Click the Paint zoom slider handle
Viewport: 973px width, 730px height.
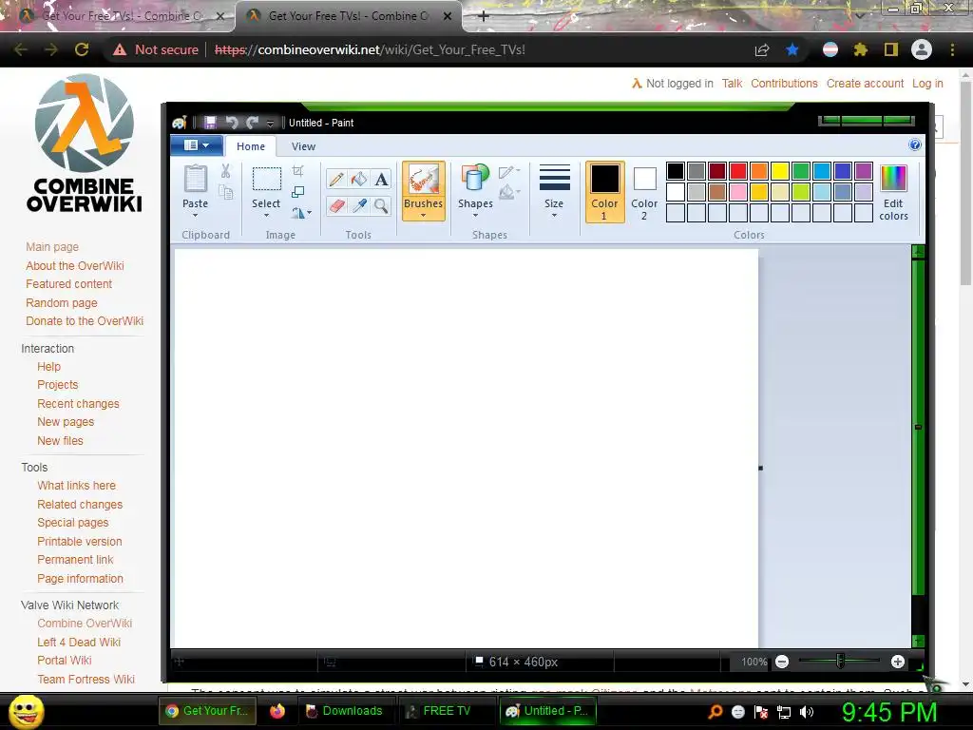click(x=840, y=662)
